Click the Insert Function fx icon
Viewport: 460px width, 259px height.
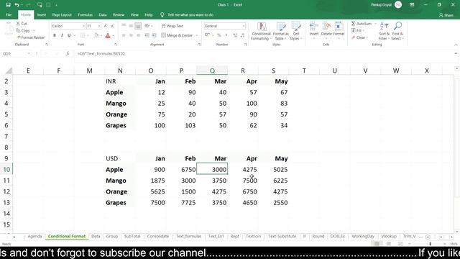pos(68,53)
